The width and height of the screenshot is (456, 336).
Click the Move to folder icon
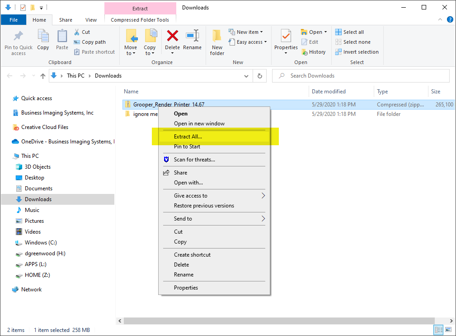pos(131,36)
